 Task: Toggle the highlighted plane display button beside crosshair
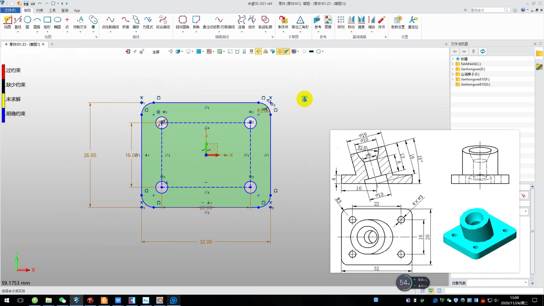[287, 52]
